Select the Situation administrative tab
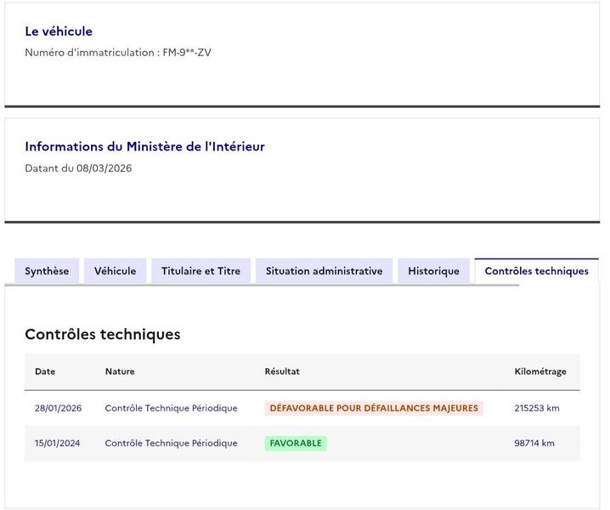610x510 pixels. click(324, 271)
